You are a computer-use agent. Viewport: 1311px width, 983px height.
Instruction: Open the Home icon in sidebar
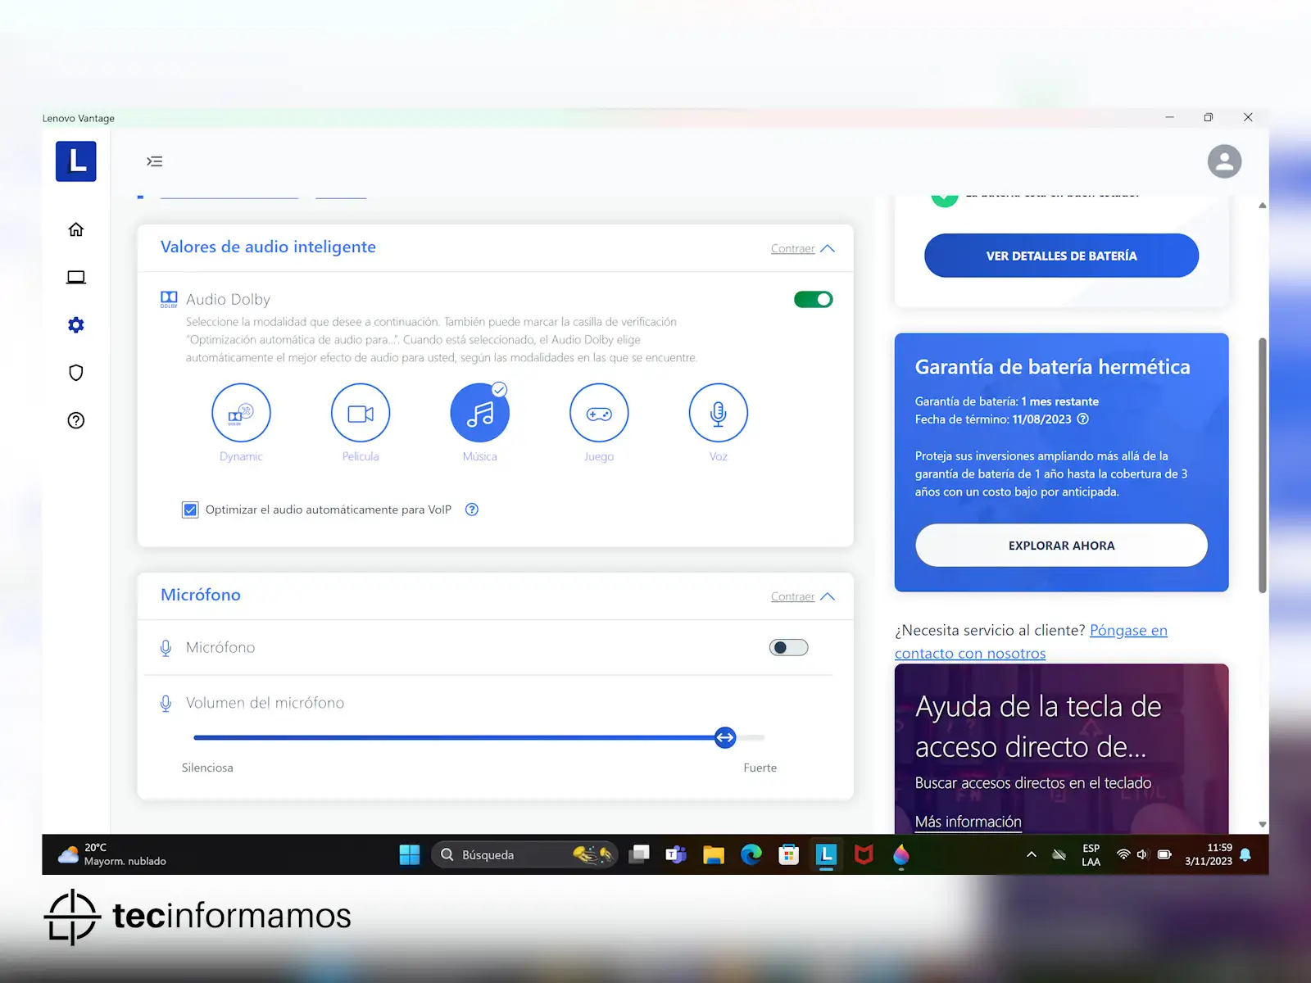pyautogui.click(x=76, y=229)
